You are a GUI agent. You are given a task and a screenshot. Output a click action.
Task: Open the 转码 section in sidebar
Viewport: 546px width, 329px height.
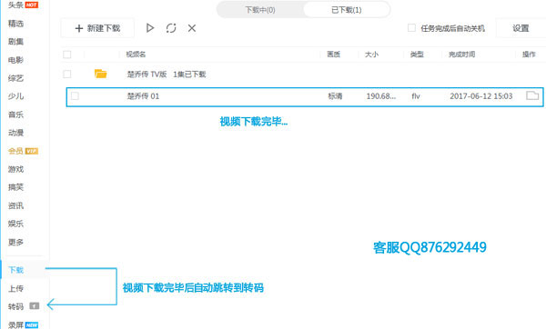pyautogui.click(x=15, y=306)
